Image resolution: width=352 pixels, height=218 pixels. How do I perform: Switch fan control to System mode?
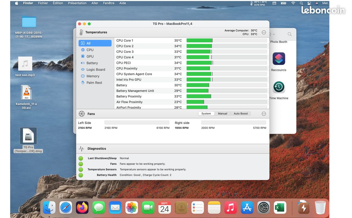(x=206, y=114)
